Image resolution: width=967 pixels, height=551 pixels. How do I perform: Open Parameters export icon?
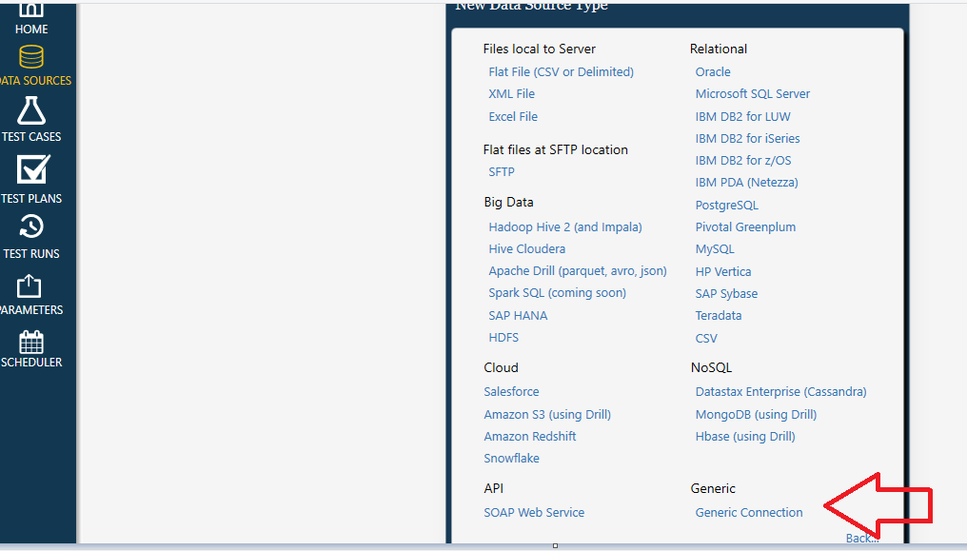(x=29, y=286)
